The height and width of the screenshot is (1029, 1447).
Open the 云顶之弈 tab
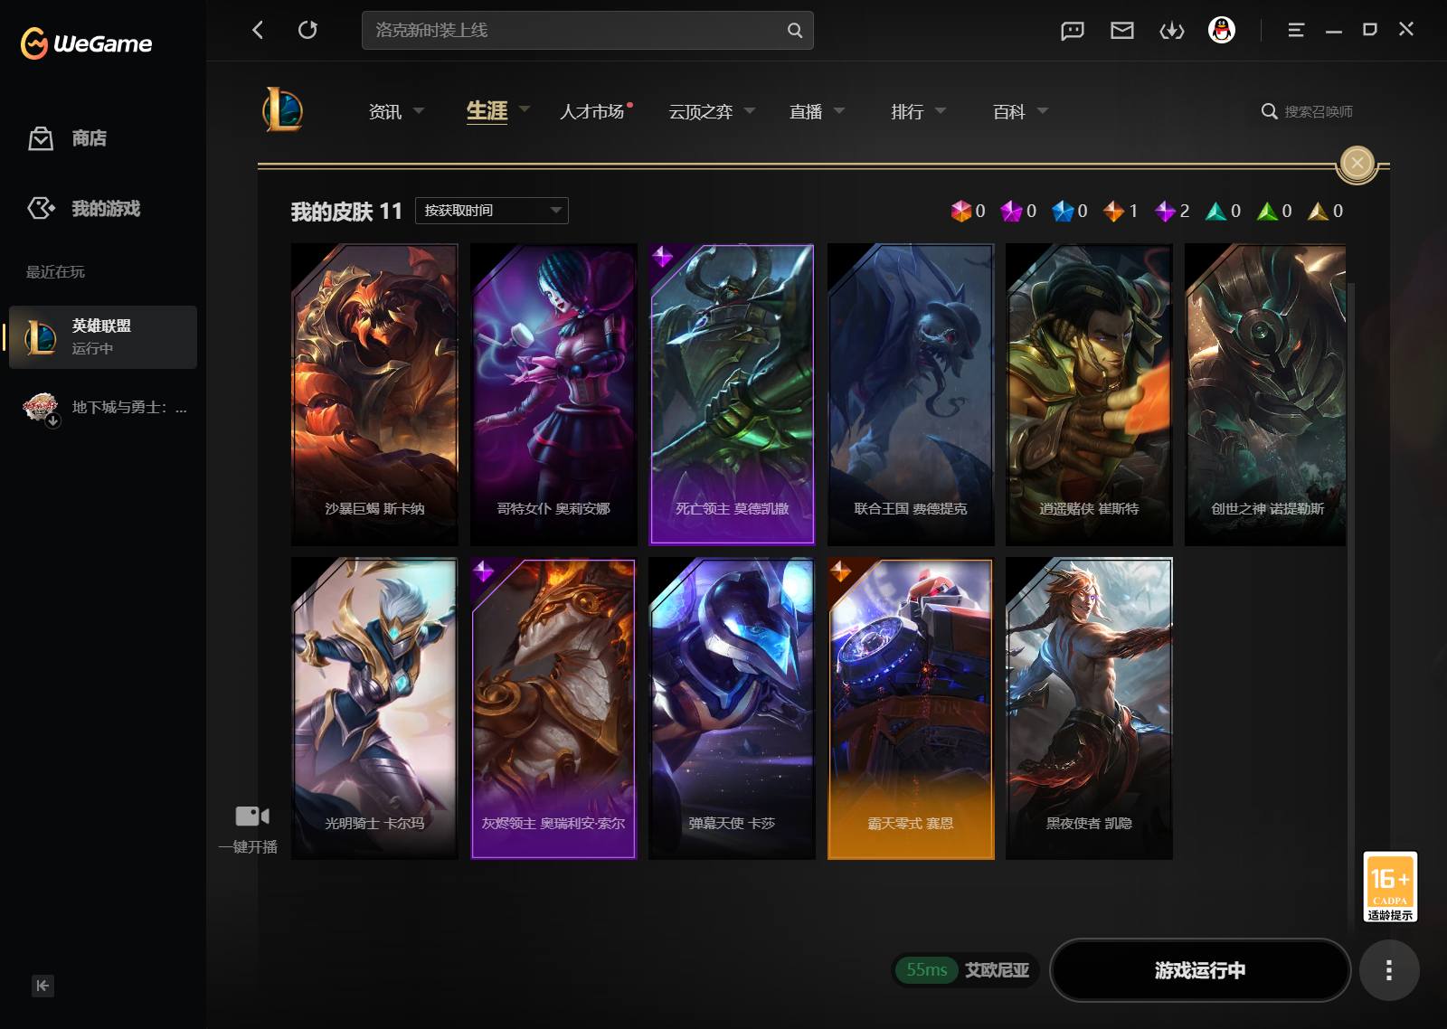tap(701, 111)
